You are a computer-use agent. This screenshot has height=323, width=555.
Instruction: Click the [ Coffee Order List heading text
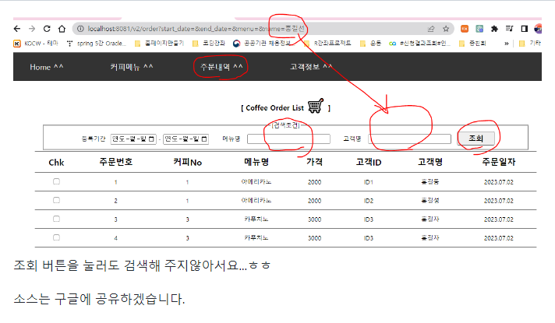coord(272,108)
